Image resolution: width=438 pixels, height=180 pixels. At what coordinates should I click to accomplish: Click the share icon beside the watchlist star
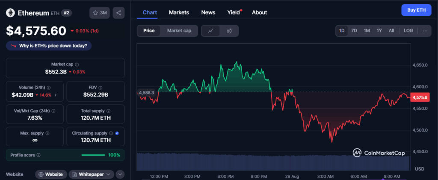118,13
